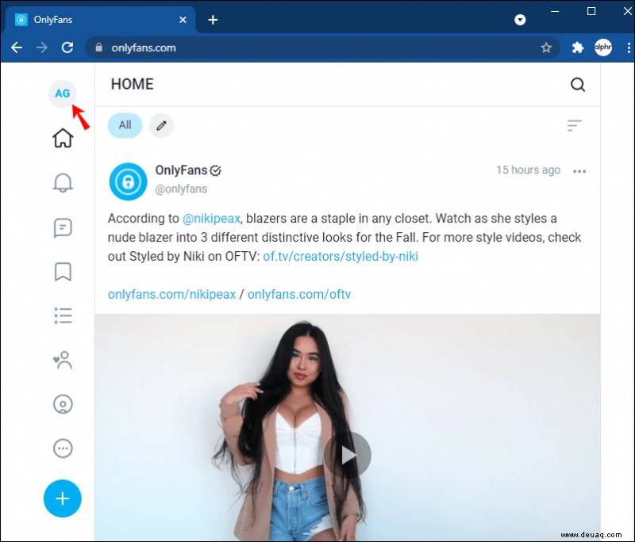Open of.tv/creators/styled-by-niki link
Screen dimensions: 635x542
tap(341, 256)
